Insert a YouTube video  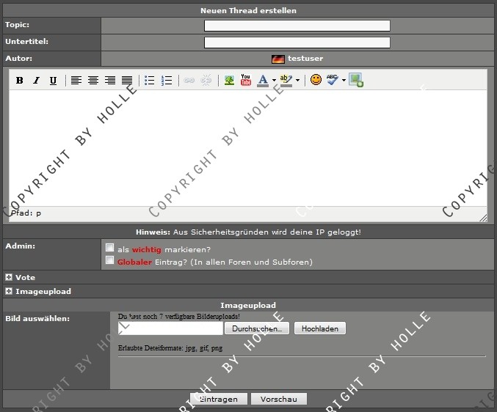tap(246, 81)
